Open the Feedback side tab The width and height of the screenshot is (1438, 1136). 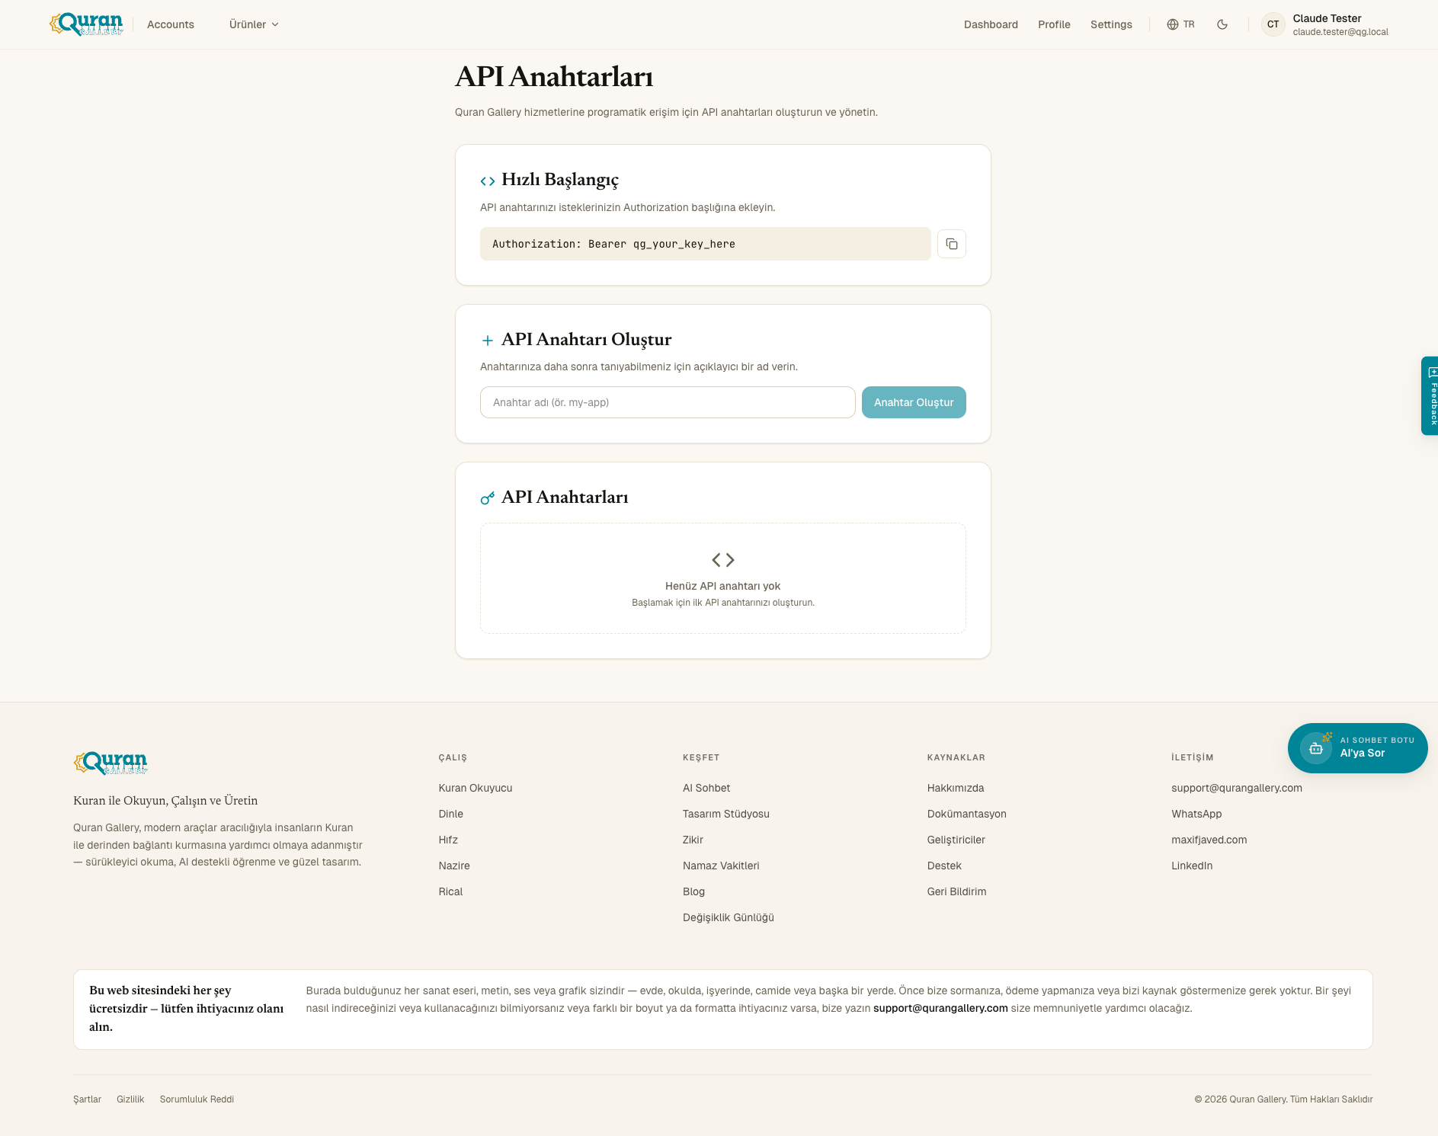click(x=1430, y=395)
